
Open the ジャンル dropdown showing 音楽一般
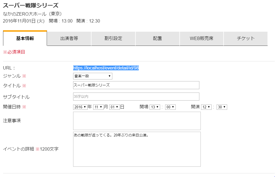[x=93, y=76]
